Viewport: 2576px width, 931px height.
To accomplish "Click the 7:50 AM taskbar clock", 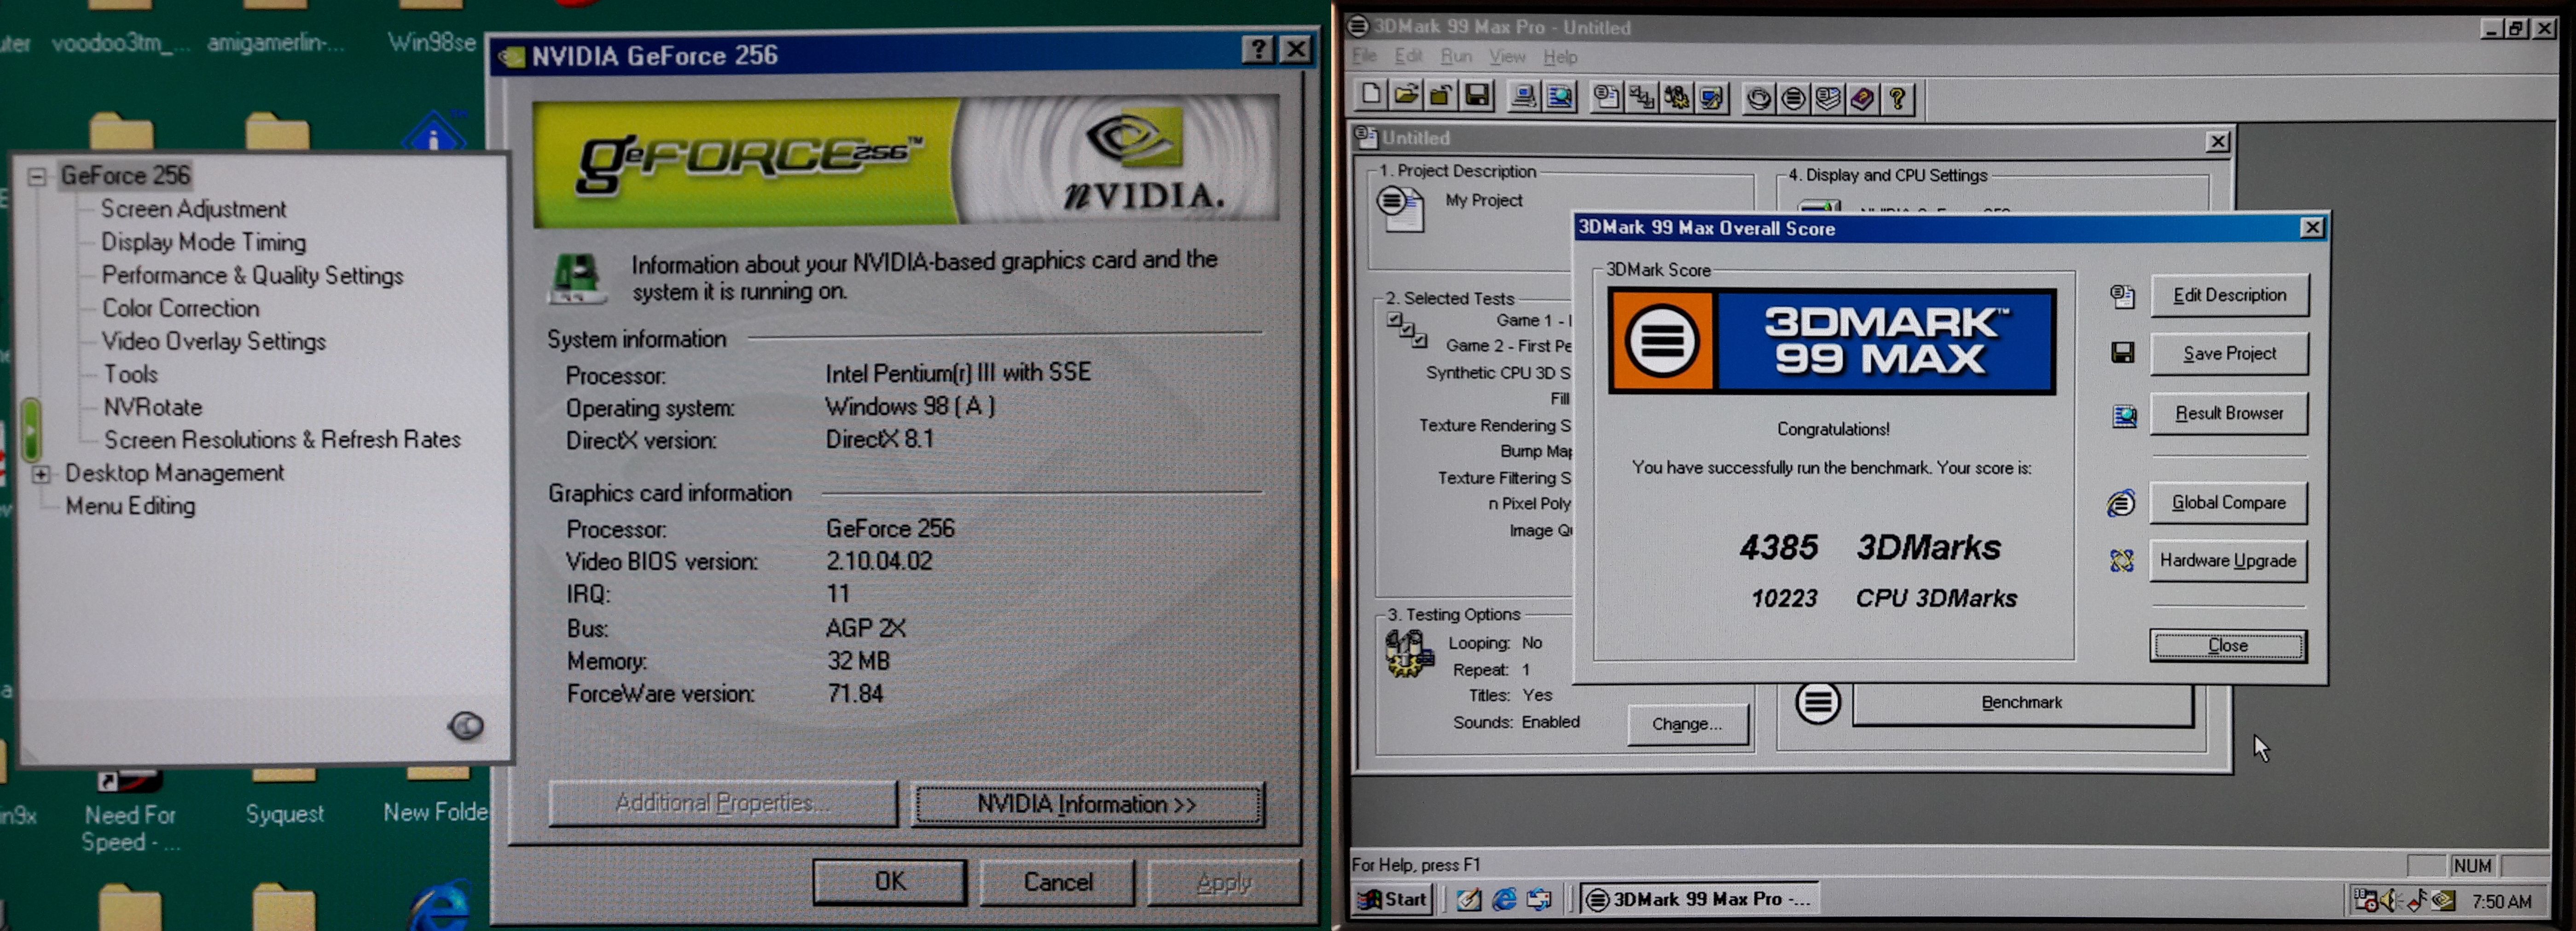I will coord(2501,901).
